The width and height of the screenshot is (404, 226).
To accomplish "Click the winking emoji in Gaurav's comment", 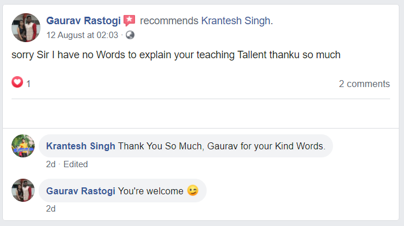I will [x=193, y=191].
